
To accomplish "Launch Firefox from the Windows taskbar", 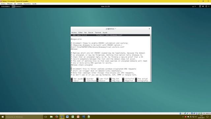I will pyautogui.click(x=57, y=117).
